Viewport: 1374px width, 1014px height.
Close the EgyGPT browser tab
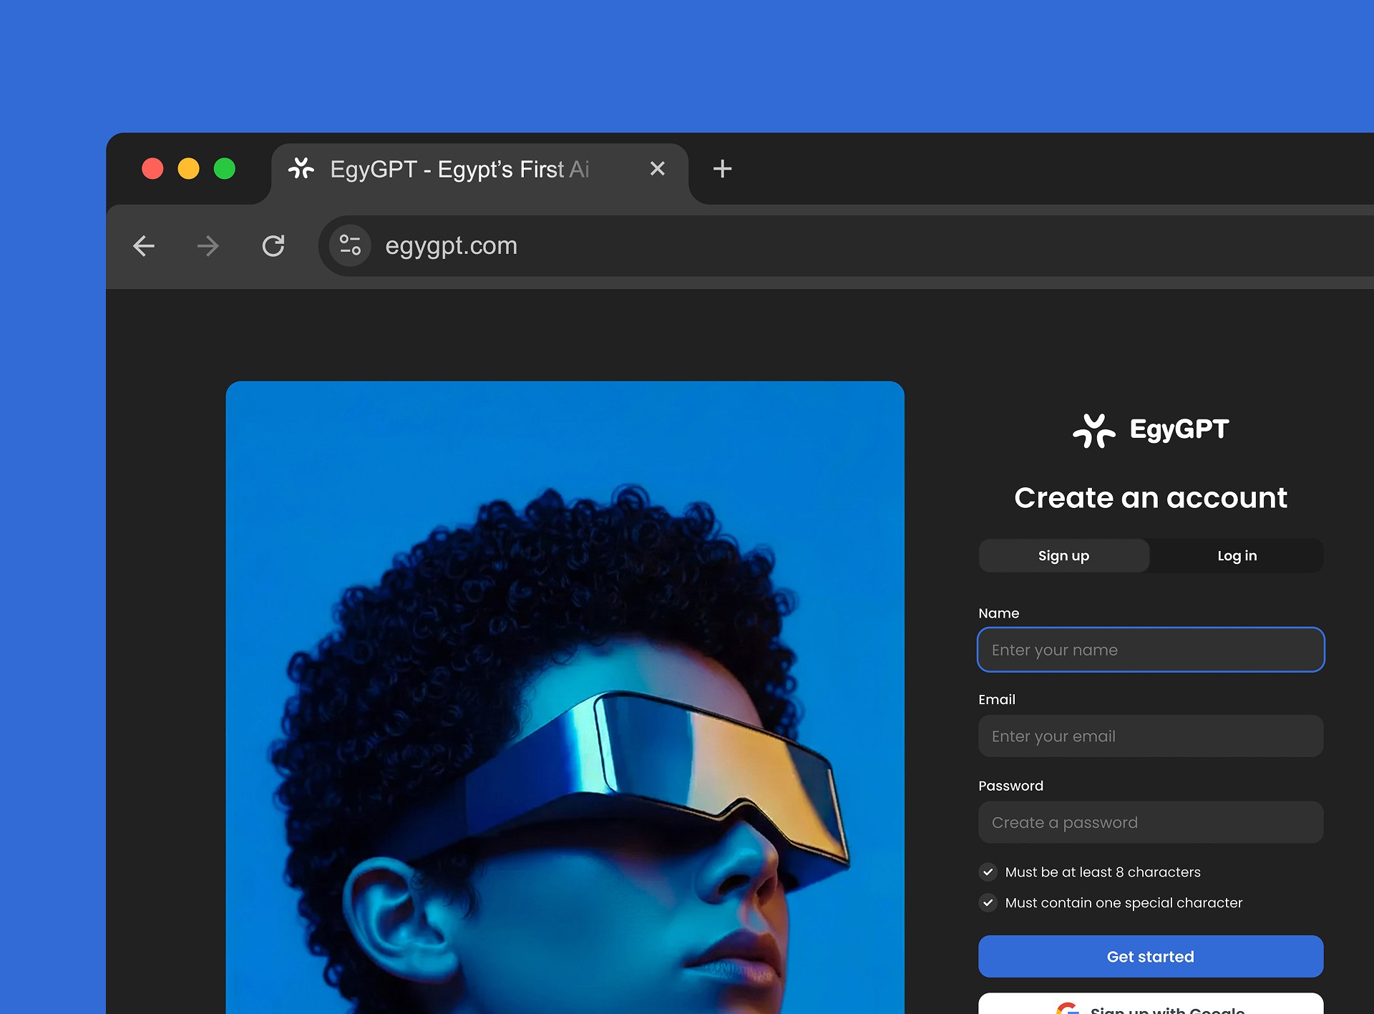[657, 169]
